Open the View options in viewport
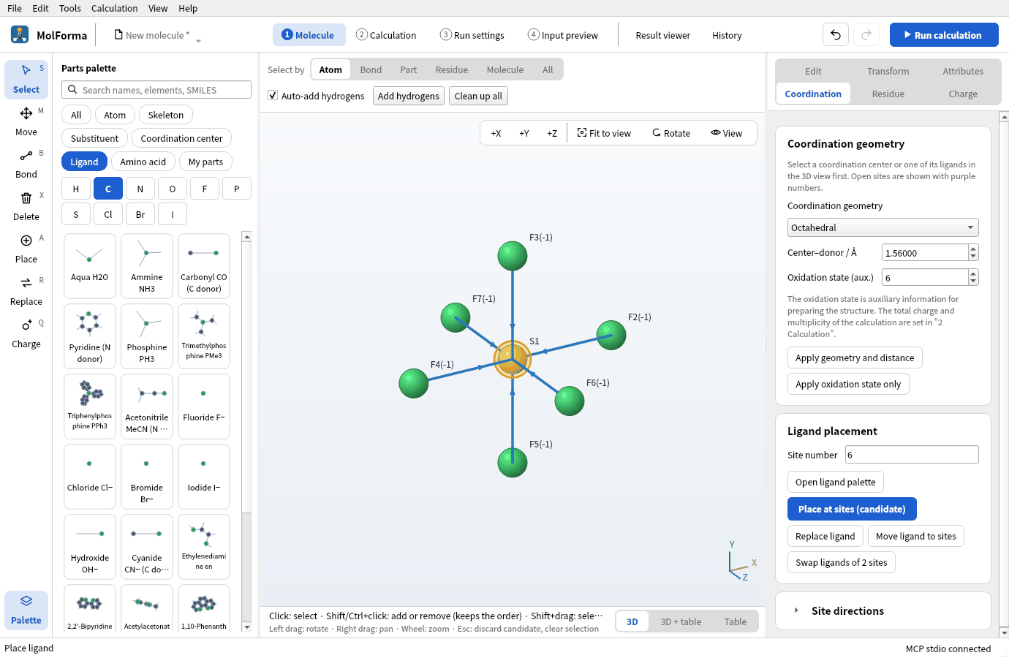The height and width of the screenshot is (658, 1009). tap(726, 133)
